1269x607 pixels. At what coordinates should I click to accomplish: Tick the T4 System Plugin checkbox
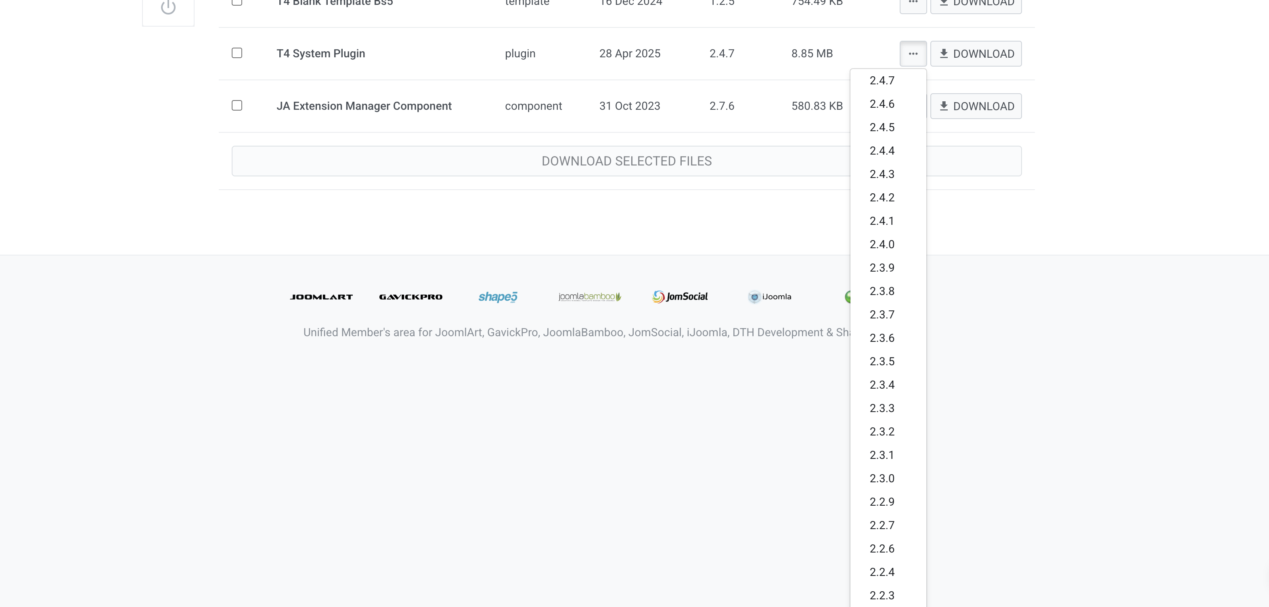pos(237,53)
